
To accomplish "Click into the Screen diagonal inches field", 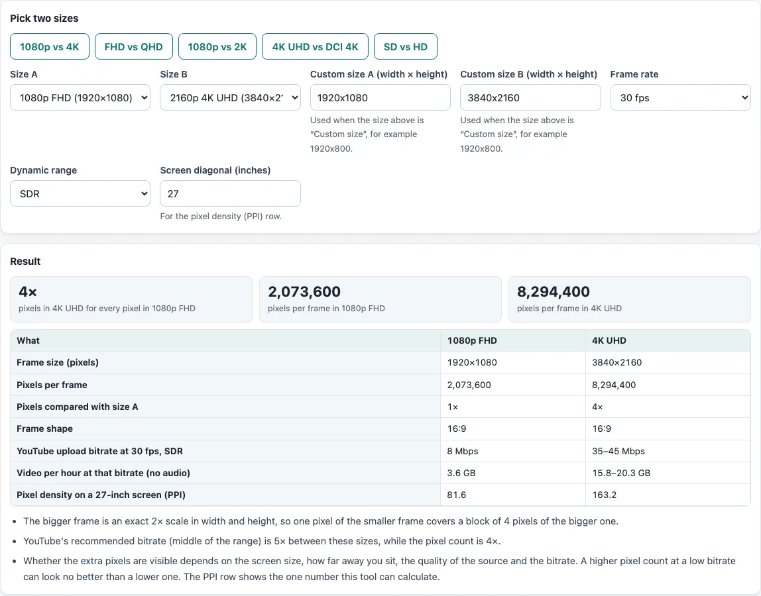I will click(x=230, y=193).
